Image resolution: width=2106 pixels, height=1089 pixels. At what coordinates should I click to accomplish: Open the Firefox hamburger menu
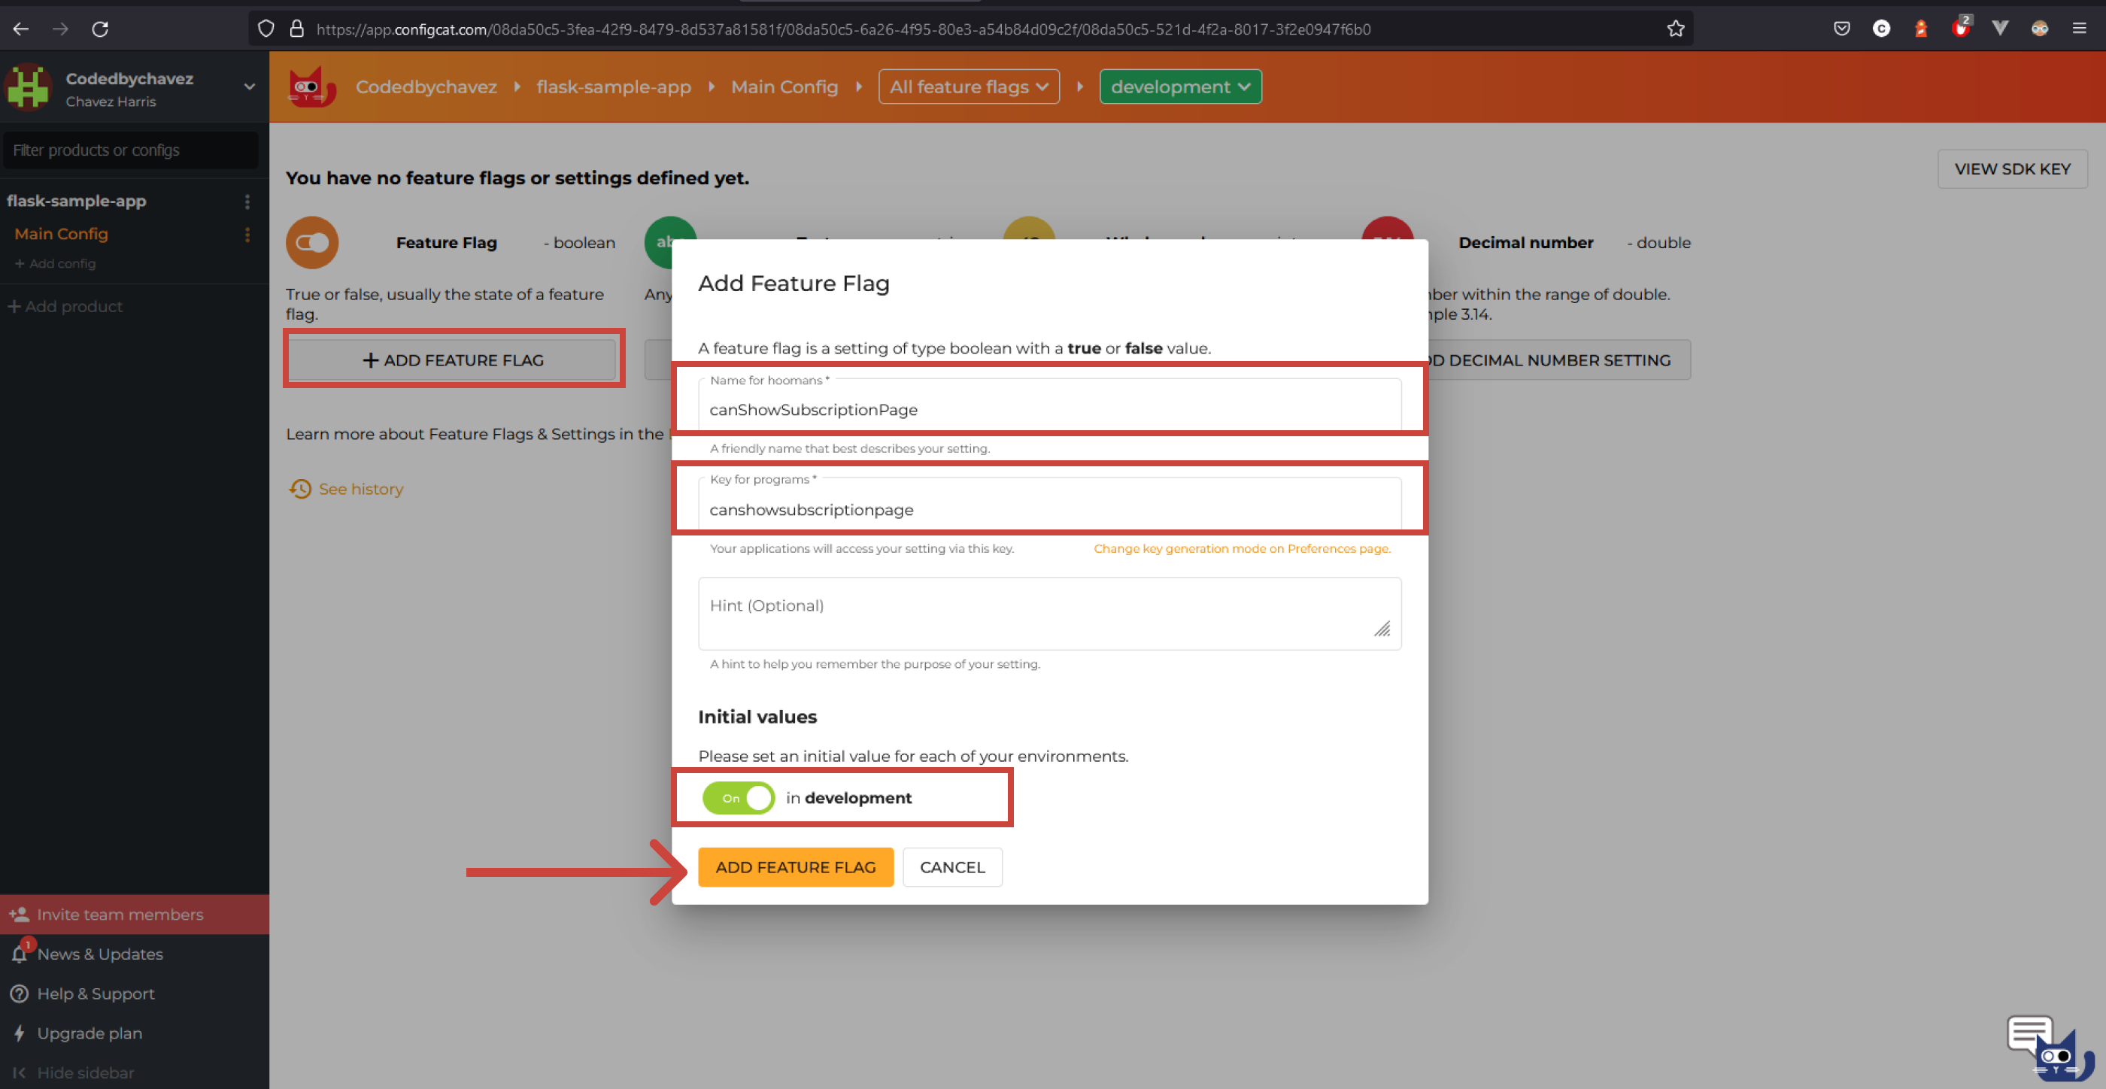click(2079, 29)
